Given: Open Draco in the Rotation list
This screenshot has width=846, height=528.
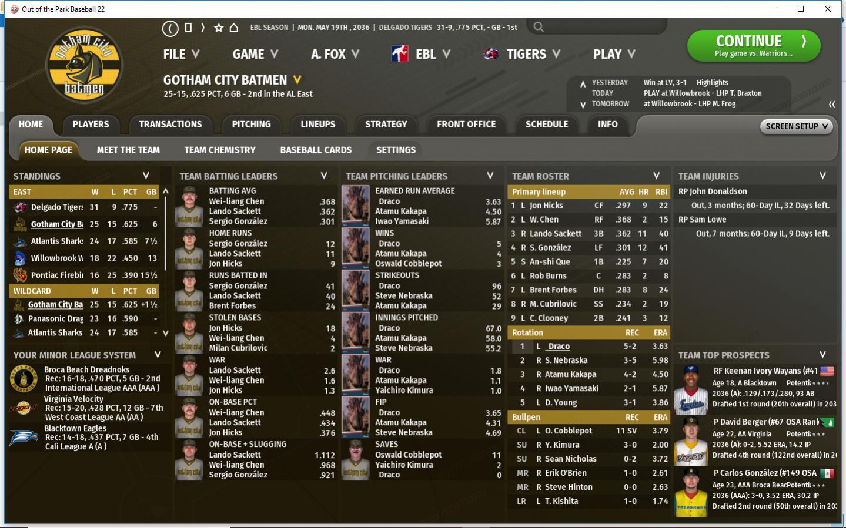Looking at the screenshot, I should (559, 347).
